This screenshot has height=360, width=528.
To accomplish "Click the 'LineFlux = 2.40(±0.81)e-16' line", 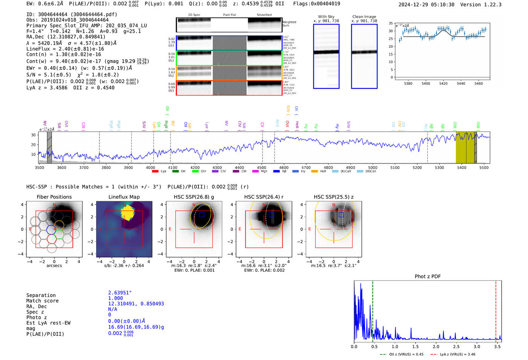I will (65, 49).
